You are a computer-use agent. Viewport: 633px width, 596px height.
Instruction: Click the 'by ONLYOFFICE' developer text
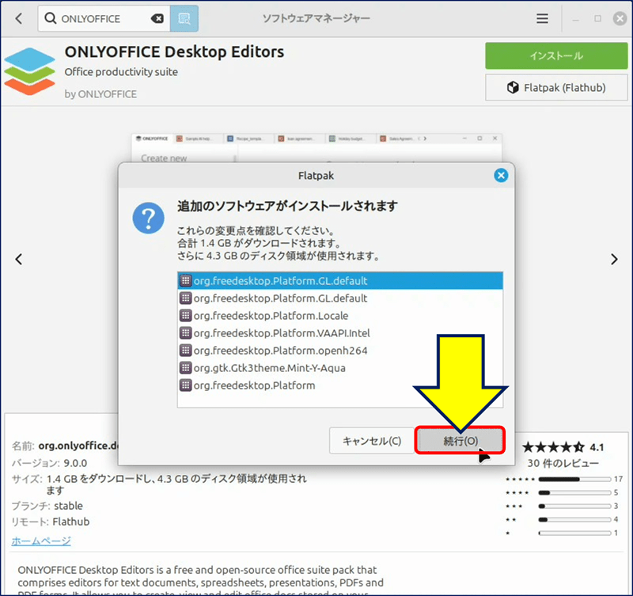click(100, 94)
